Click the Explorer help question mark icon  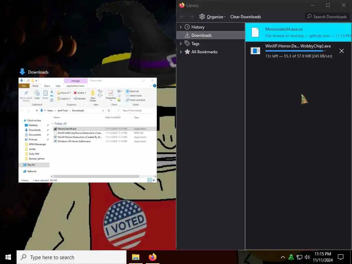click(x=154, y=86)
